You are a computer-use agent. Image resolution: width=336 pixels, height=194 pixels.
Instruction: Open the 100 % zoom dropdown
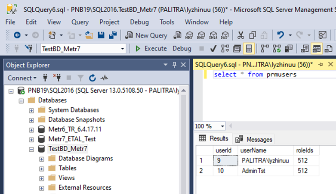(222, 126)
